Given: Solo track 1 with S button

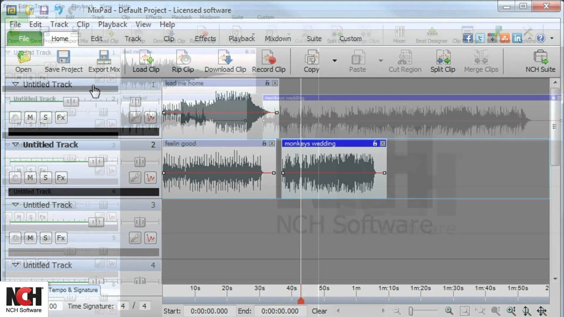Looking at the screenshot, I should 45,118.
